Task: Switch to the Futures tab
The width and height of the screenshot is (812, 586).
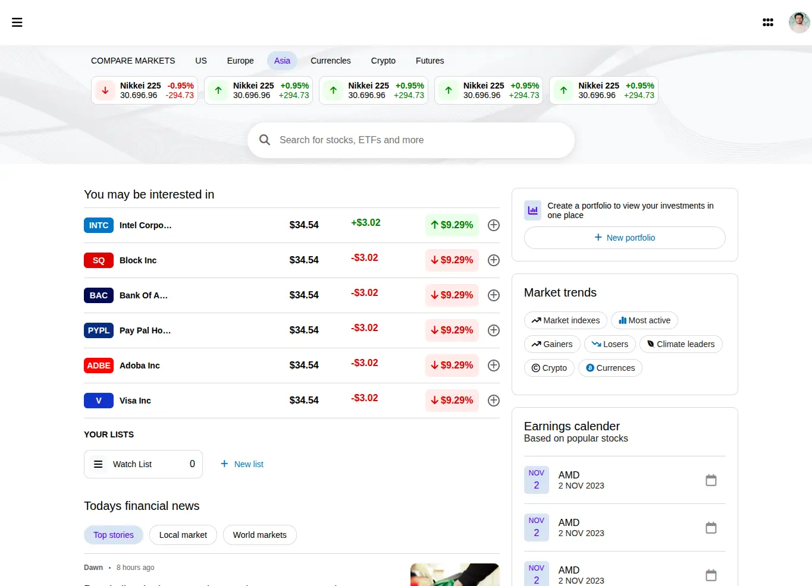Action: pyautogui.click(x=429, y=61)
